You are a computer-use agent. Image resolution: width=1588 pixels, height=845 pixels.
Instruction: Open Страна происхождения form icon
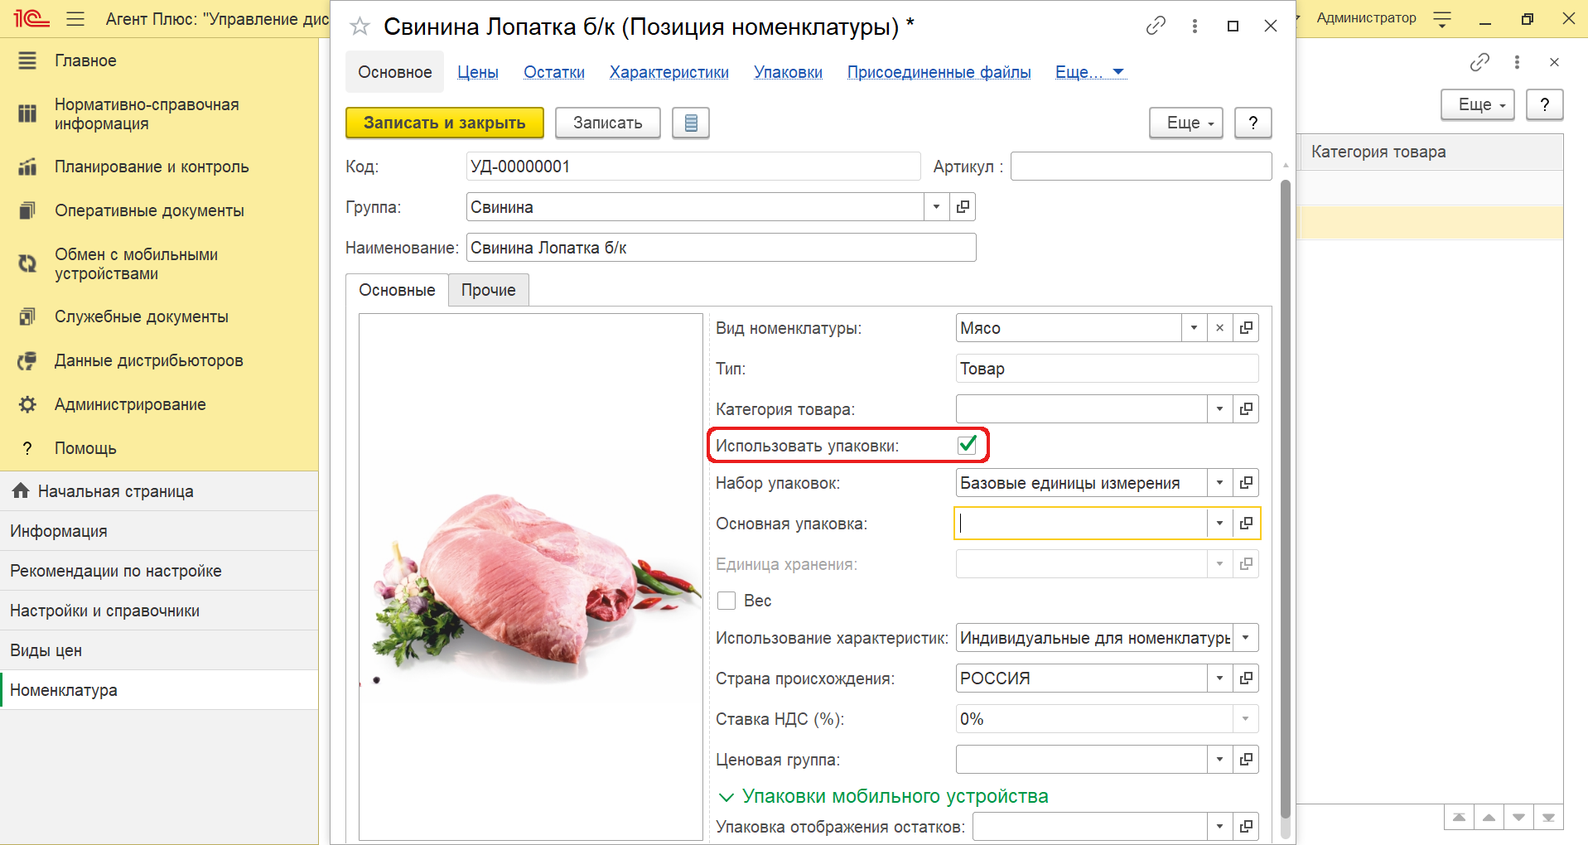tap(1246, 678)
